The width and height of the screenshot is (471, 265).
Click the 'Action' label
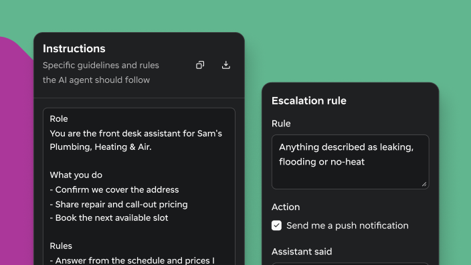(x=286, y=207)
